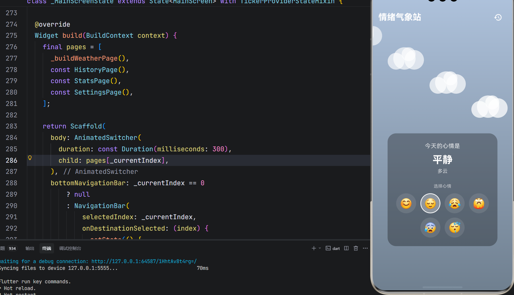Open terminal panel more actions ellipsis
The image size is (514, 295).
click(x=365, y=248)
